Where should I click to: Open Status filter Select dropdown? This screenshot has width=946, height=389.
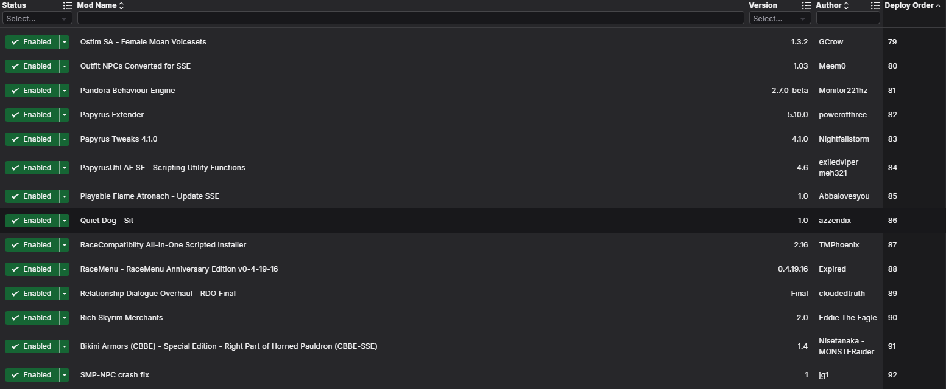tap(37, 19)
